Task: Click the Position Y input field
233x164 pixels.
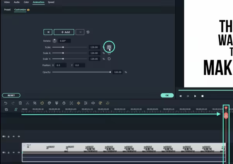Action: [79, 65]
